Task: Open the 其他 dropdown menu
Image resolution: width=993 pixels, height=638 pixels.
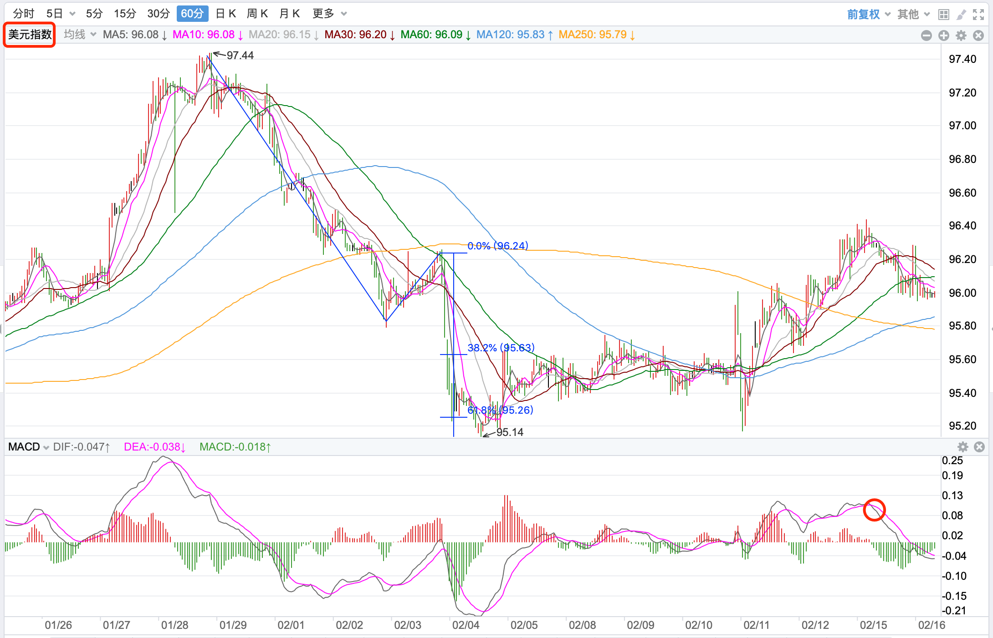Action: pyautogui.click(x=913, y=15)
